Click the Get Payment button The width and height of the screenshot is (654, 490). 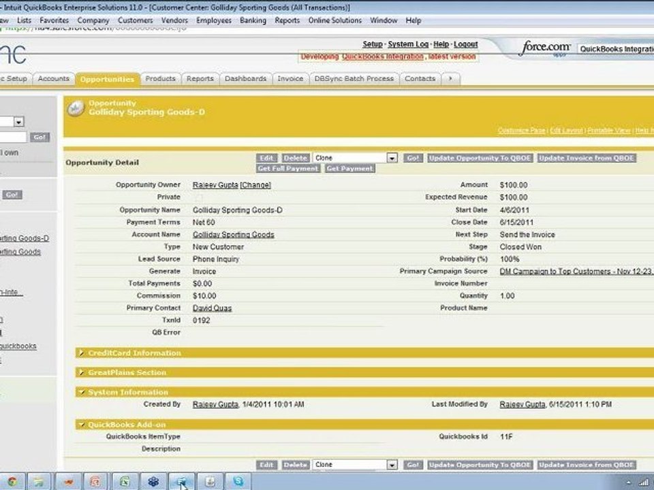[350, 168]
